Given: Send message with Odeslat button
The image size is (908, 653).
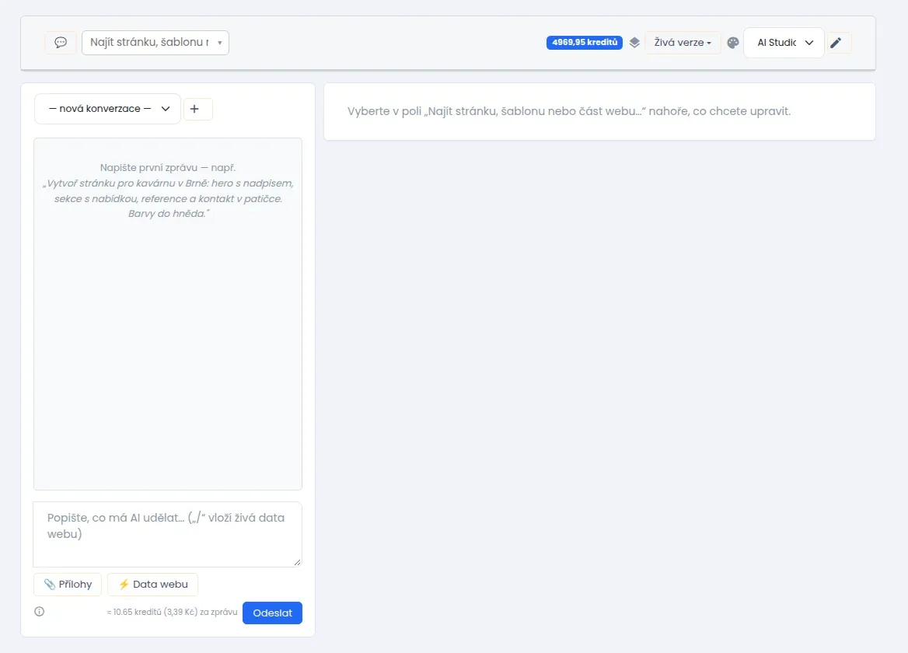Looking at the screenshot, I should (x=272, y=613).
